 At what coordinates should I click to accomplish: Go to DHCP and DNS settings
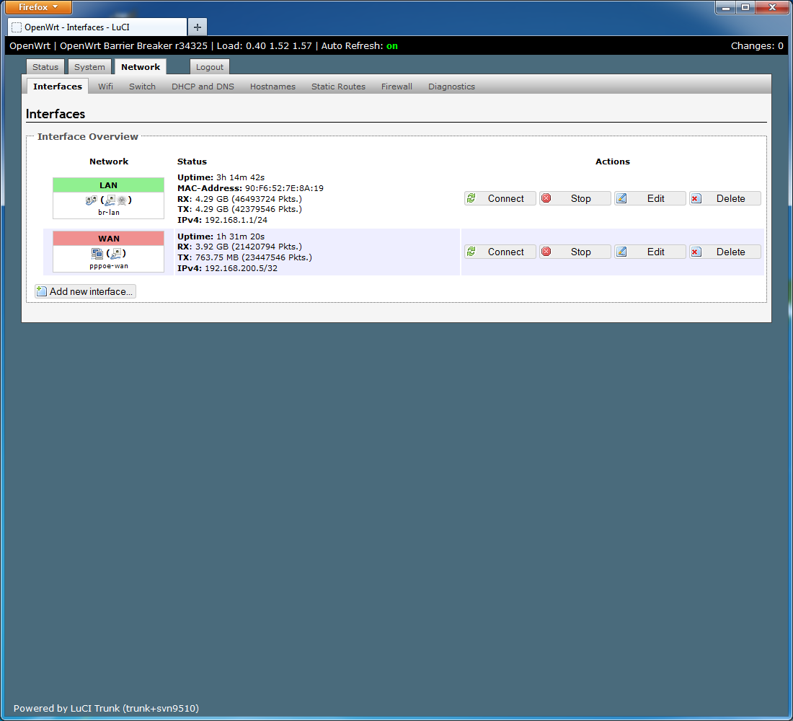point(203,87)
